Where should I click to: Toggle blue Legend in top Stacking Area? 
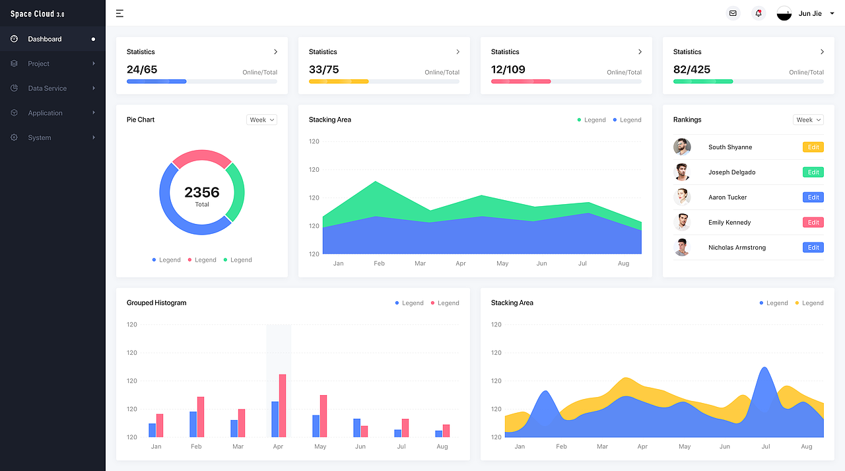coord(627,120)
